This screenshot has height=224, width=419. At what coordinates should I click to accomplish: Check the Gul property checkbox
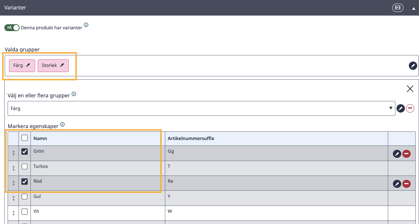[25, 196]
